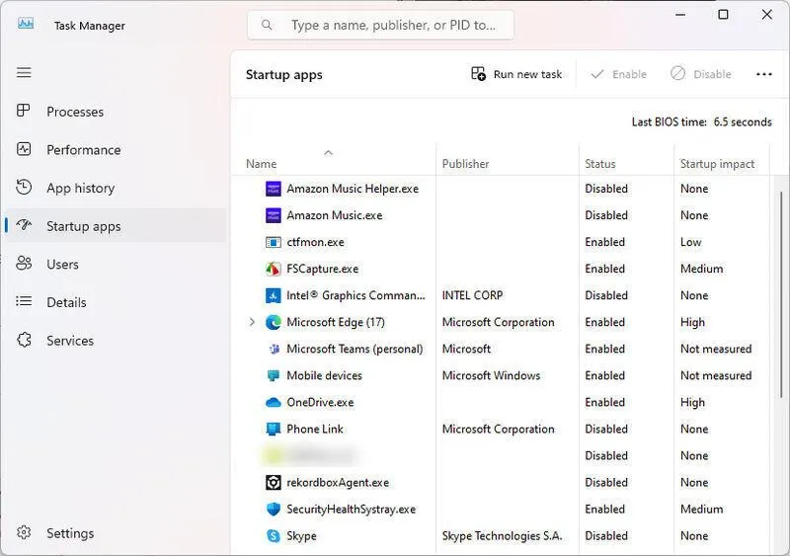Viewport: 790px width, 556px height.
Task: Click the Phone Link name text
Action: coord(315,429)
